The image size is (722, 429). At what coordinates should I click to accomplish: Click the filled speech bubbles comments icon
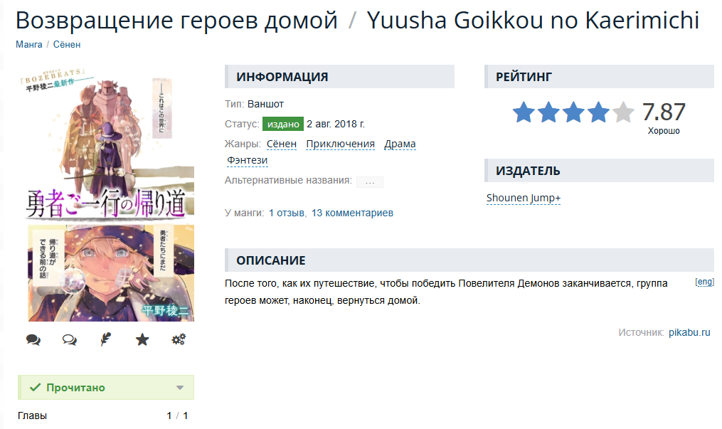click(33, 339)
